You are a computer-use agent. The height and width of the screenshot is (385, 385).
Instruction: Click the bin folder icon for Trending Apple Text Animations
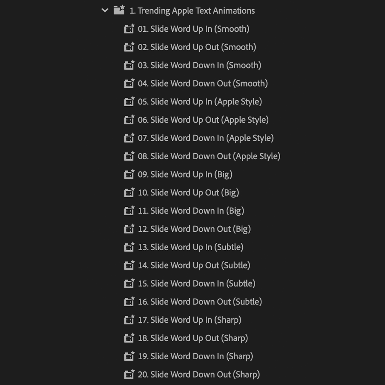tap(119, 10)
